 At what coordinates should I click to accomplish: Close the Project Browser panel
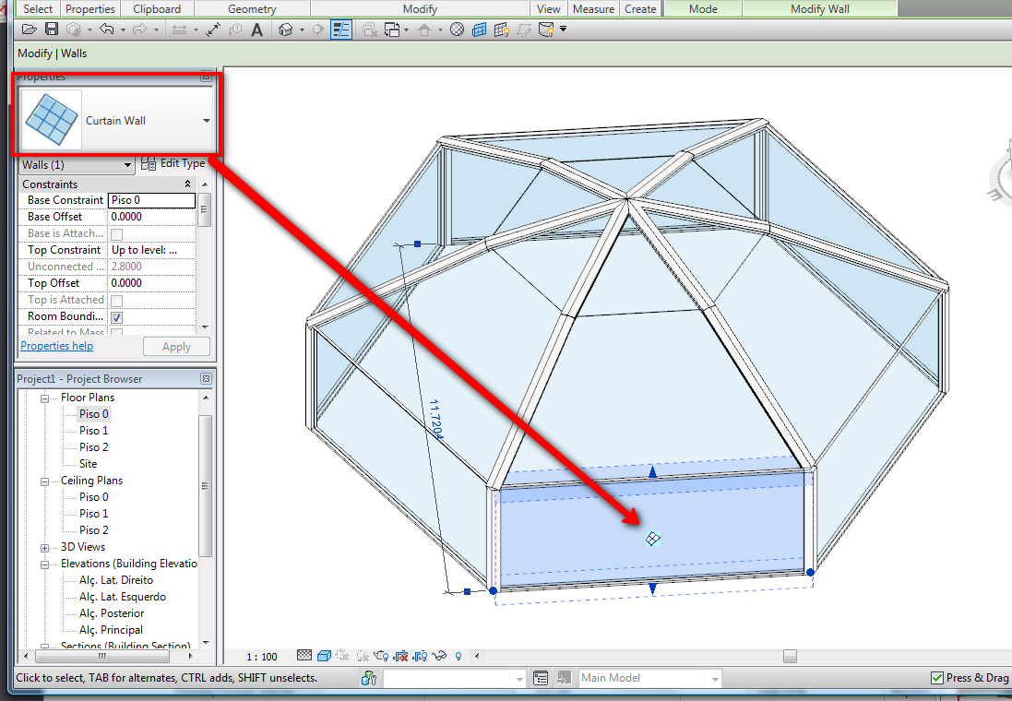[206, 379]
